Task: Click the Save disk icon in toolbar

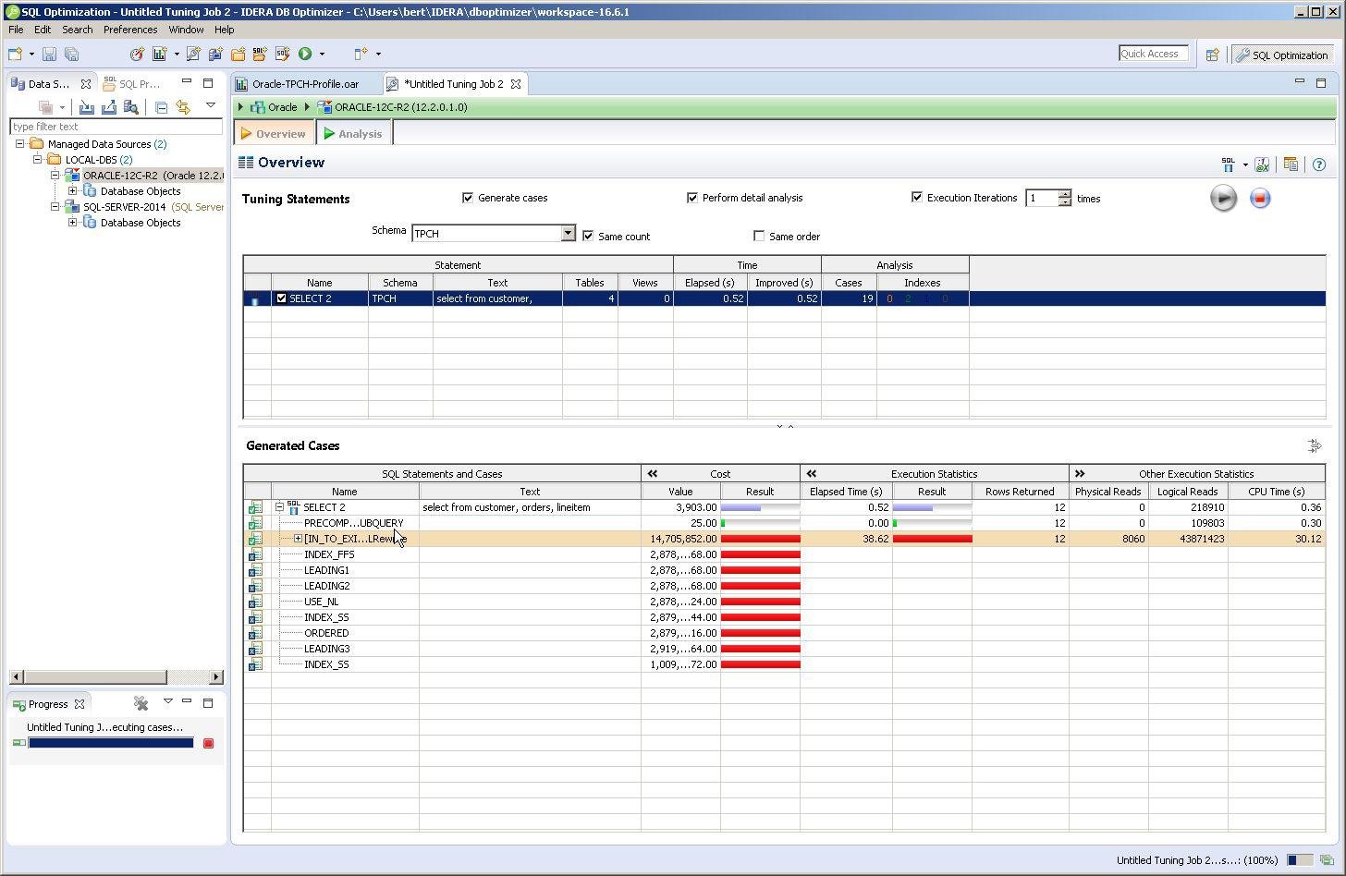Action: (50, 55)
